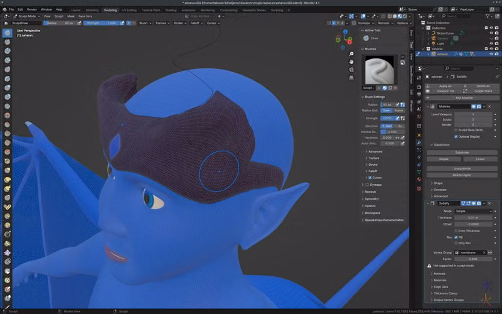Click the navigation gizmo blue Z axis
The height and width of the screenshot is (314, 502).
click(x=345, y=32)
